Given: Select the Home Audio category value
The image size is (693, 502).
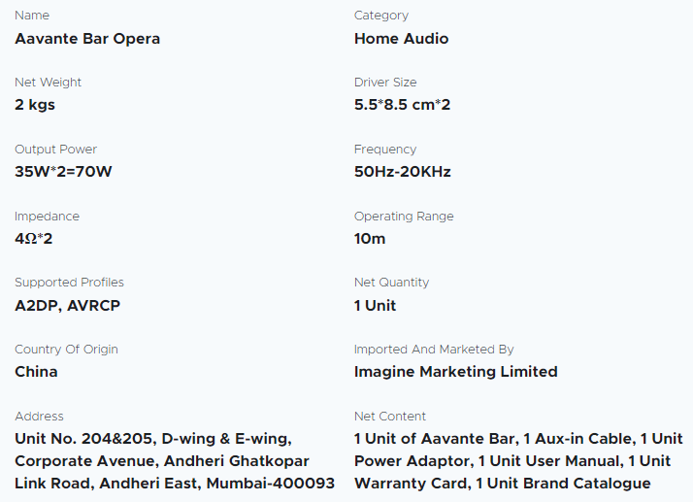Looking at the screenshot, I should coord(401,39).
